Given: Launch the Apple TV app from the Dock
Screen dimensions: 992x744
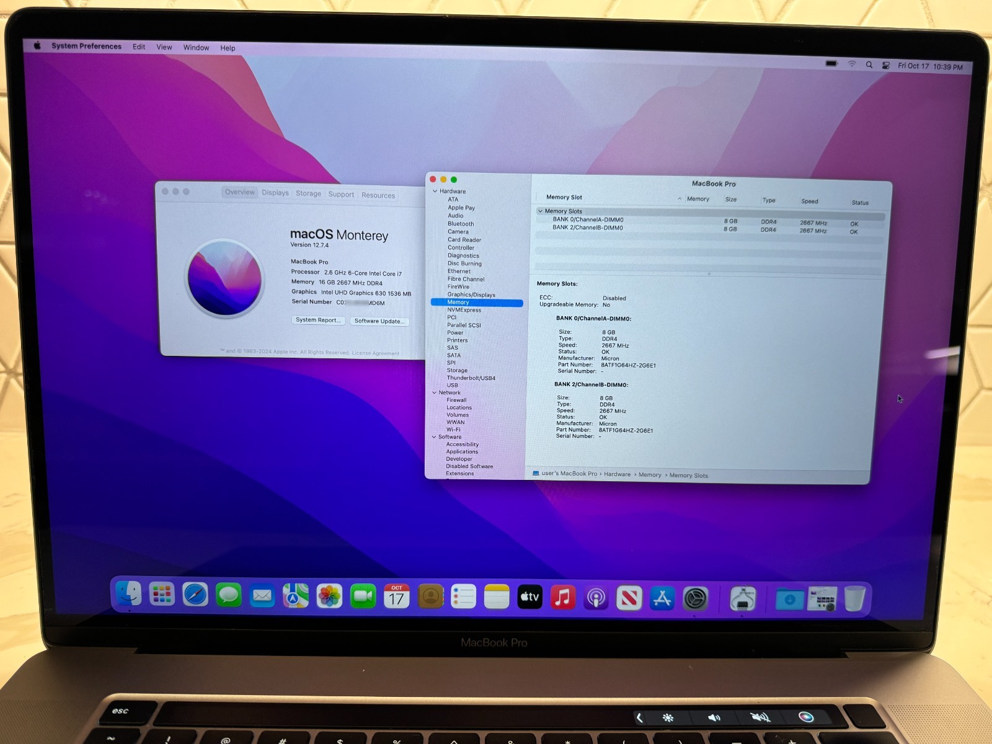Looking at the screenshot, I should 530,598.
